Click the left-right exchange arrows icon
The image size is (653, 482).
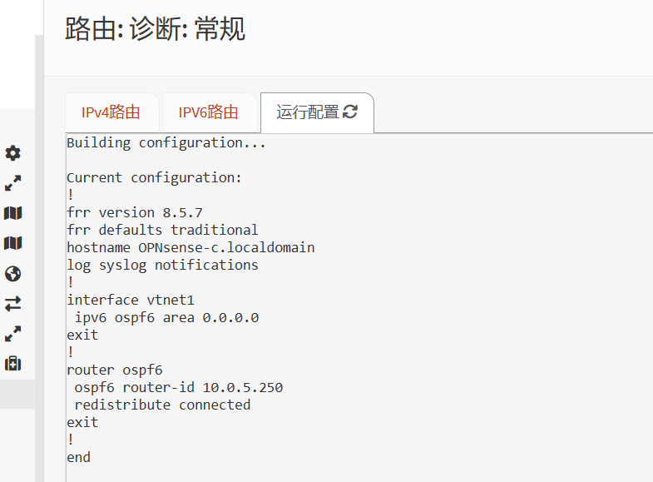click(12, 304)
